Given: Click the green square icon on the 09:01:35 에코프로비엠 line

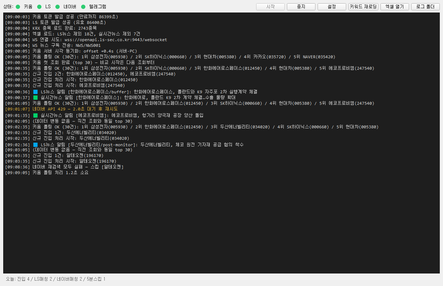Looking at the screenshot, I should click(x=35, y=115).
